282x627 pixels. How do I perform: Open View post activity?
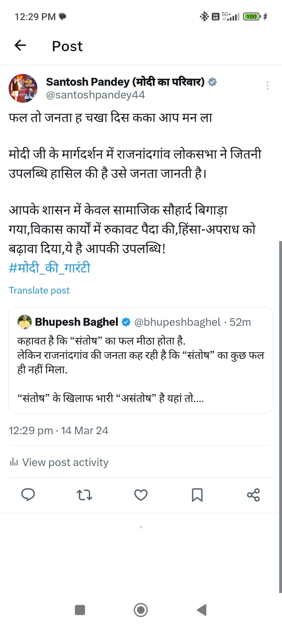tap(65, 462)
